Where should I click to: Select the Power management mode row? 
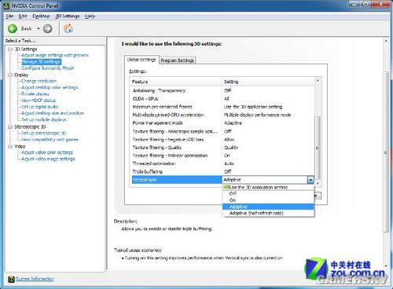click(222, 123)
